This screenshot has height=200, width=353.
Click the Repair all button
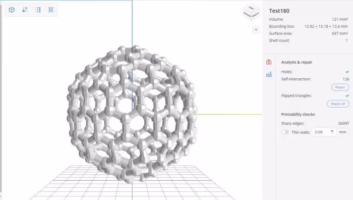click(338, 104)
